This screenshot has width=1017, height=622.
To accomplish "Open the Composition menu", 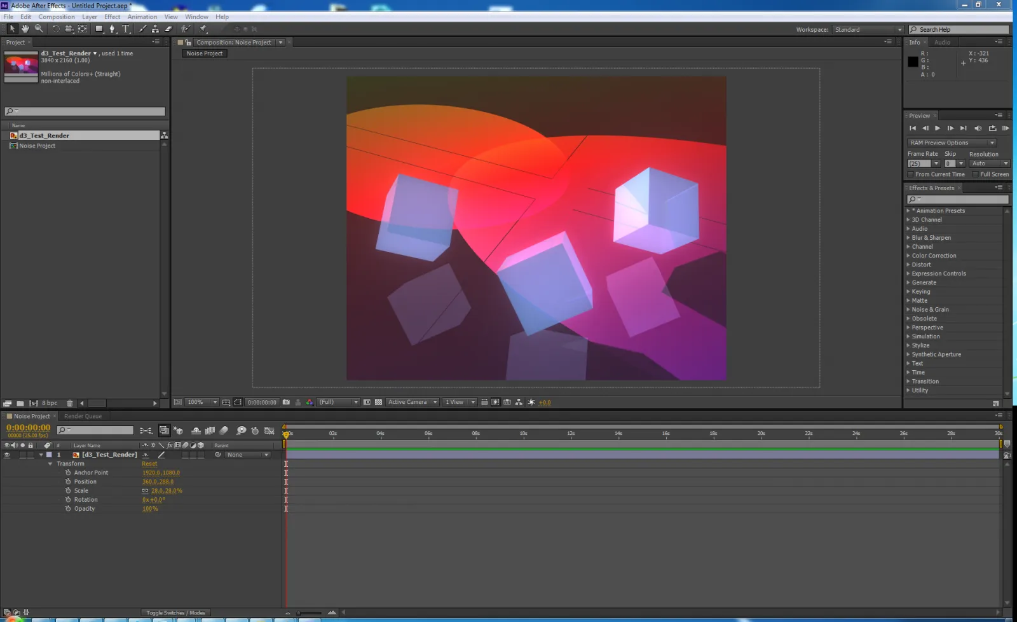I will tap(57, 17).
